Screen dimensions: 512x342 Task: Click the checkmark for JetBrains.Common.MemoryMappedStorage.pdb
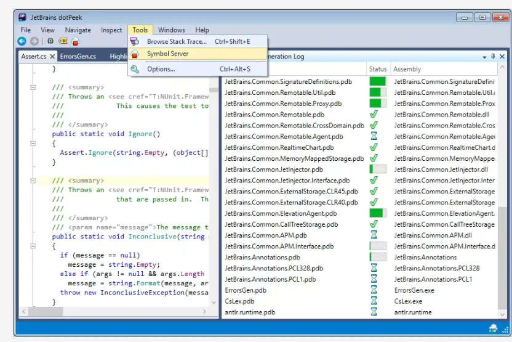tap(374, 158)
